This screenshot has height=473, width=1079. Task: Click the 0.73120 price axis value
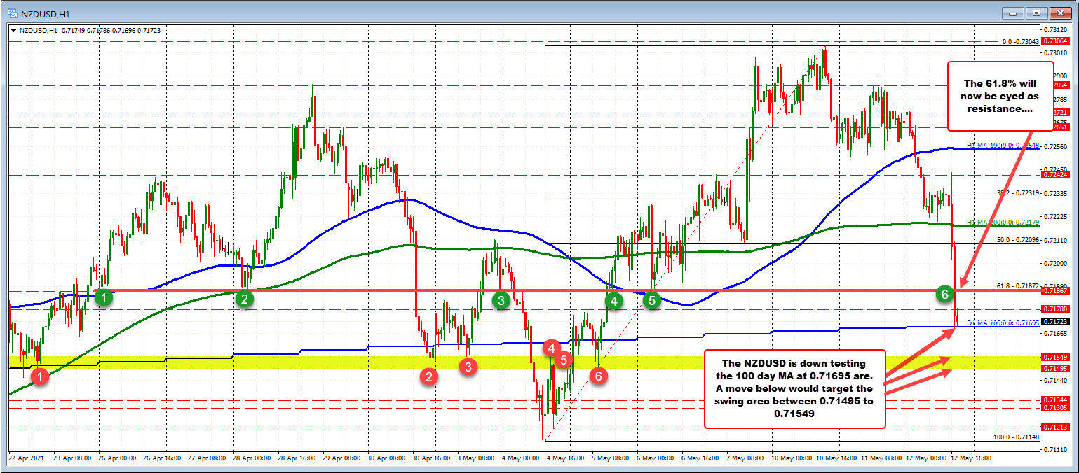point(1057,29)
